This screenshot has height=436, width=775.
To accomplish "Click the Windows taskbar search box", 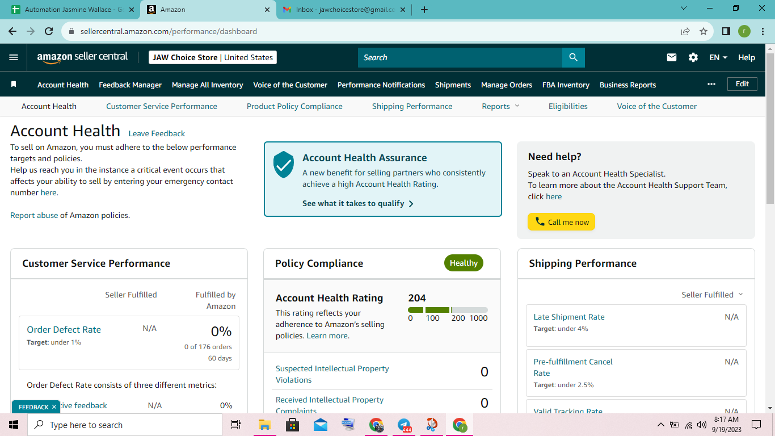I will pos(124,425).
